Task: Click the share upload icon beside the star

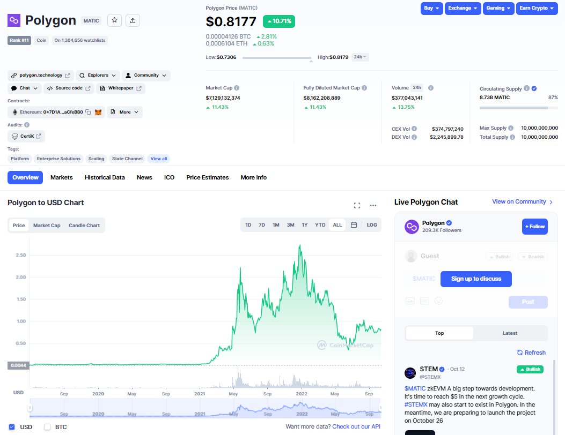Action: click(133, 20)
